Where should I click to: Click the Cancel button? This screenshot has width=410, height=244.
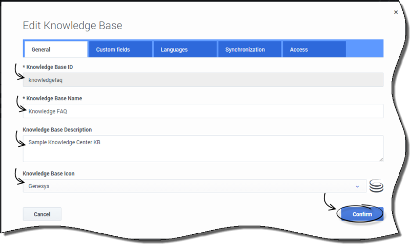coord(42,214)
